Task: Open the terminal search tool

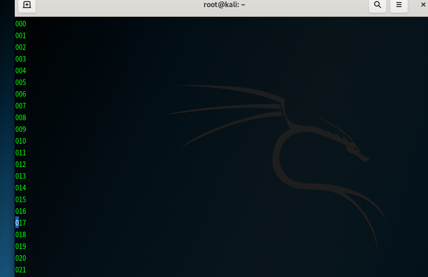Action: [x=378, y=5]
